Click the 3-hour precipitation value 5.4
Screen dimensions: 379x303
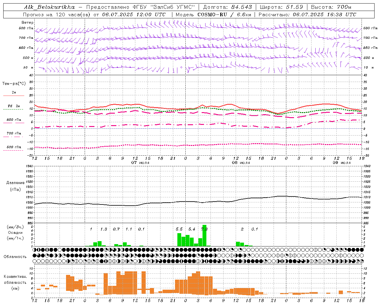tap(192, 229)
